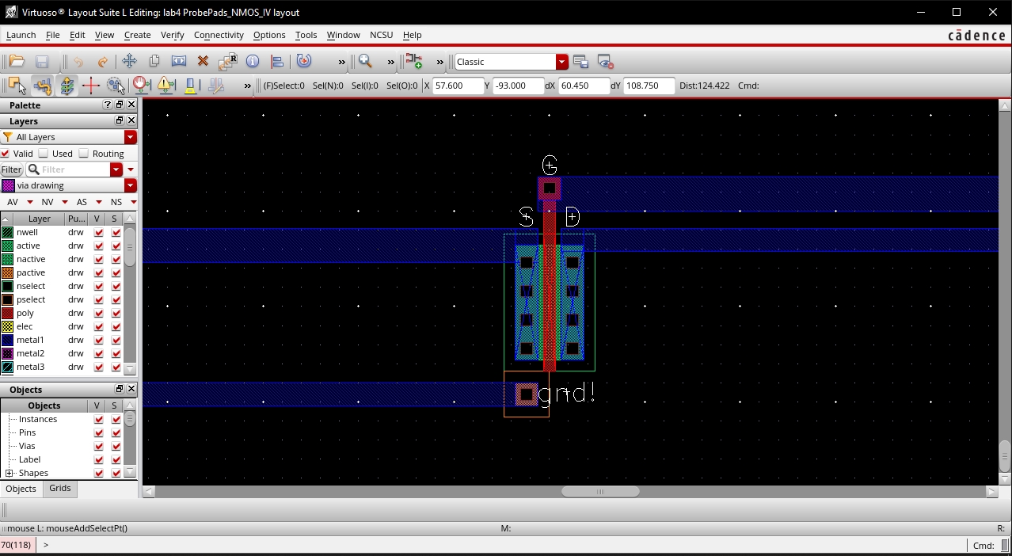Click the red X Delete icon
The height and width of the screenshot is (556, 1012).
203,62
